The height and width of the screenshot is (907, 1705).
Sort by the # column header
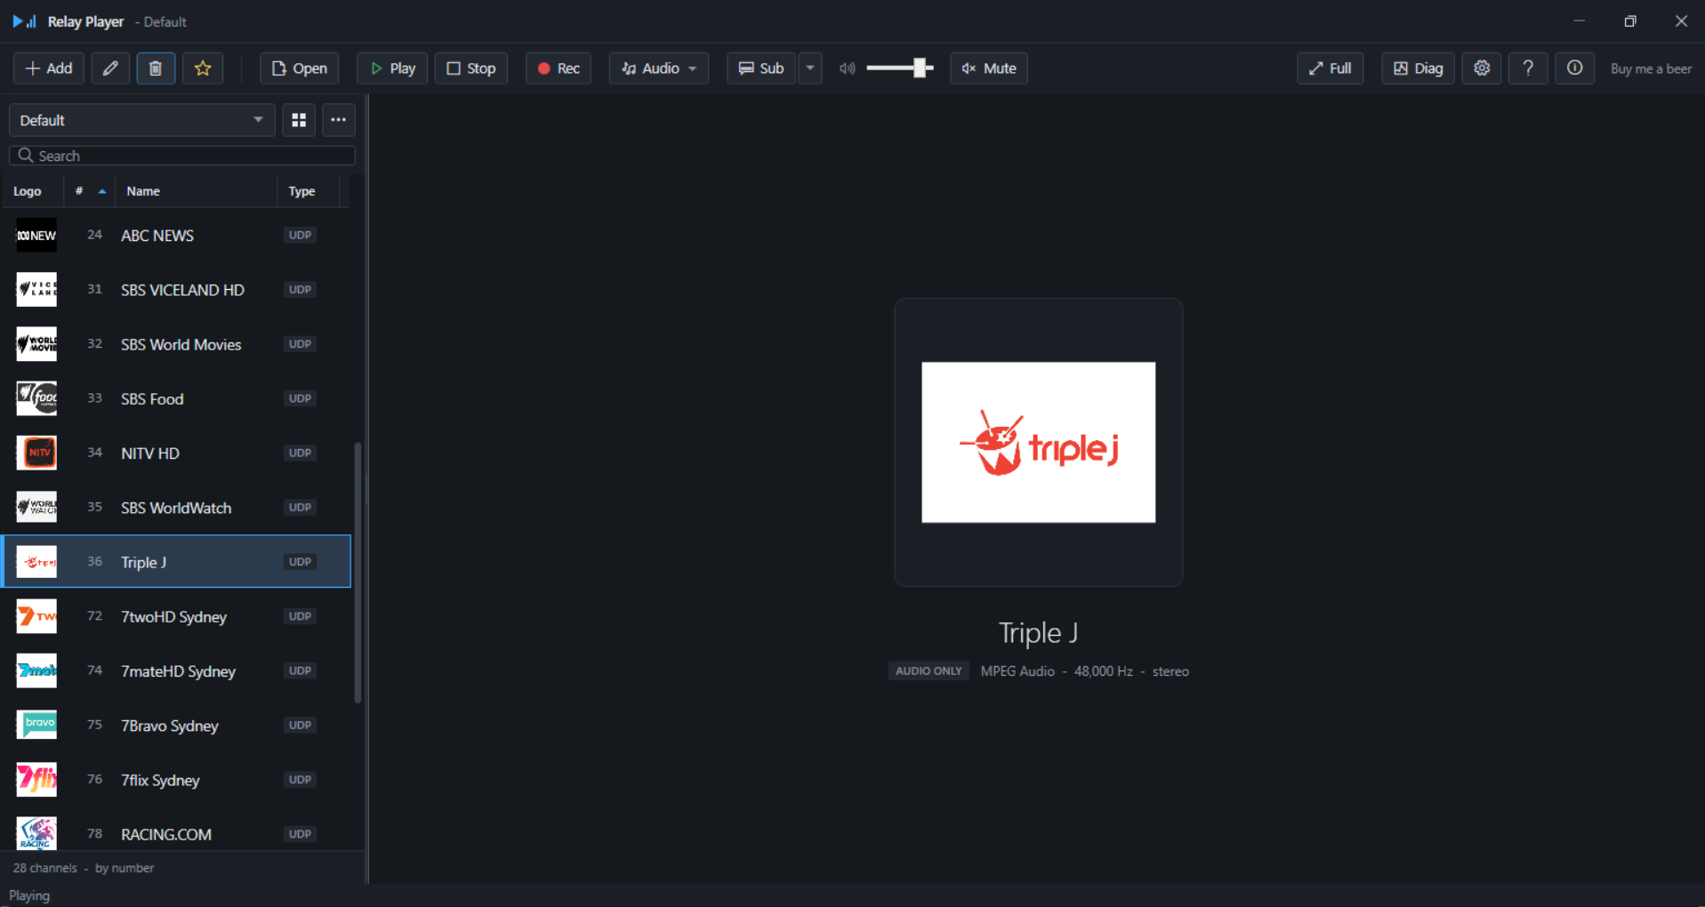(90, 191)
